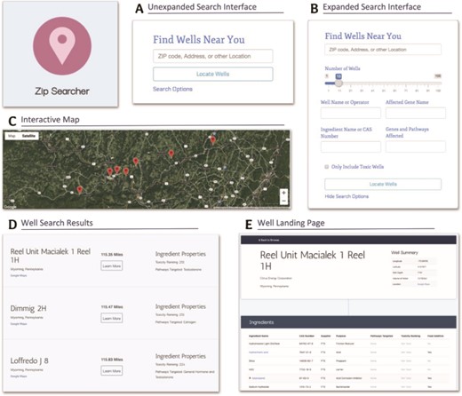Click the Ingredients section header bar
The image size is (462, 396).
click(348, 322)
